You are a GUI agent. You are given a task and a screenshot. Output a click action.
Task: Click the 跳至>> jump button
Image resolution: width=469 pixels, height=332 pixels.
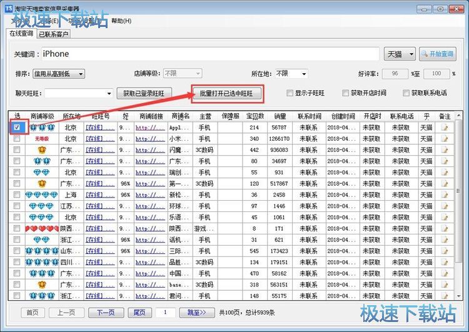tap(197, 313)
